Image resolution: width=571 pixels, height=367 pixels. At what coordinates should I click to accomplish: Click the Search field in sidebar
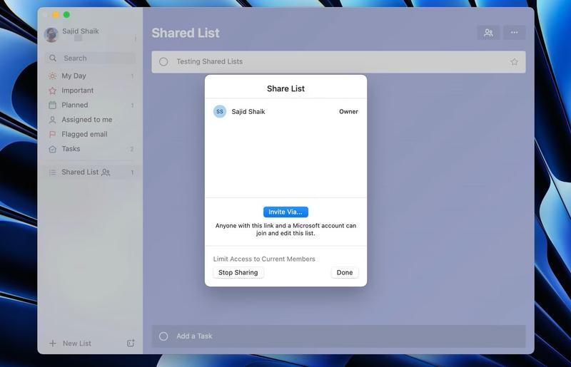(x=91, y=58)
